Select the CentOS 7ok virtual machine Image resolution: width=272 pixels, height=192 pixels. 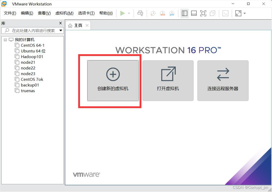(32, 79)
